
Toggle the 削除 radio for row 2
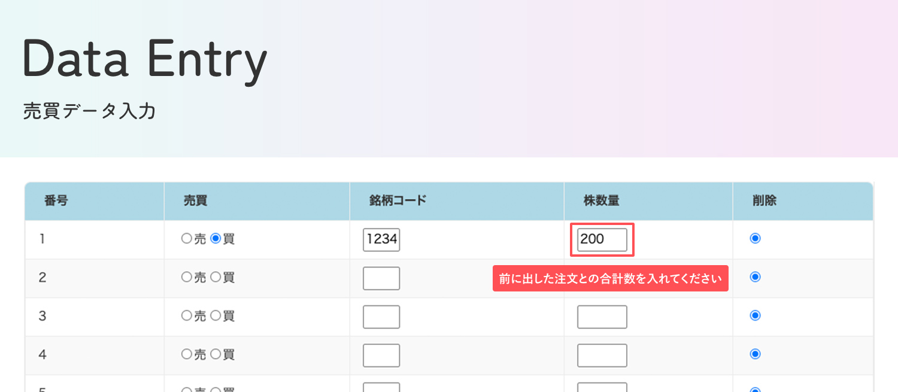click(x=756, y=277)
